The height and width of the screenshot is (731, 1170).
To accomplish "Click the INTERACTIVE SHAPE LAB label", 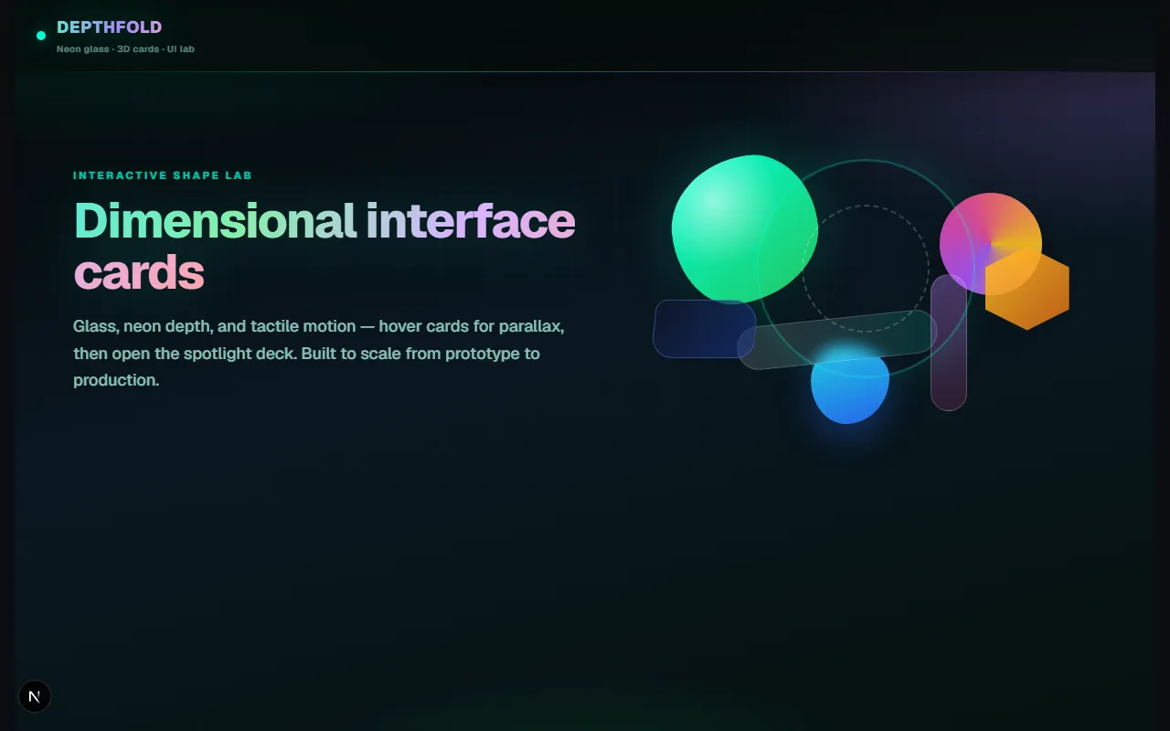I will (163, 175).
